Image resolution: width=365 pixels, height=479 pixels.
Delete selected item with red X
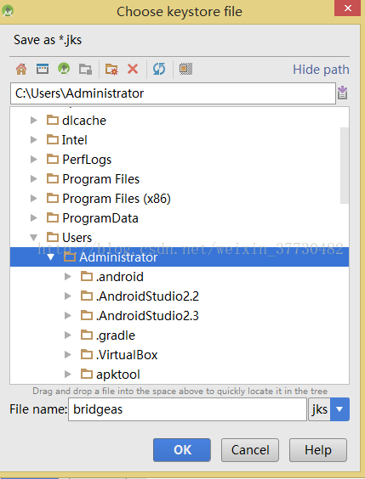(133, 69)
